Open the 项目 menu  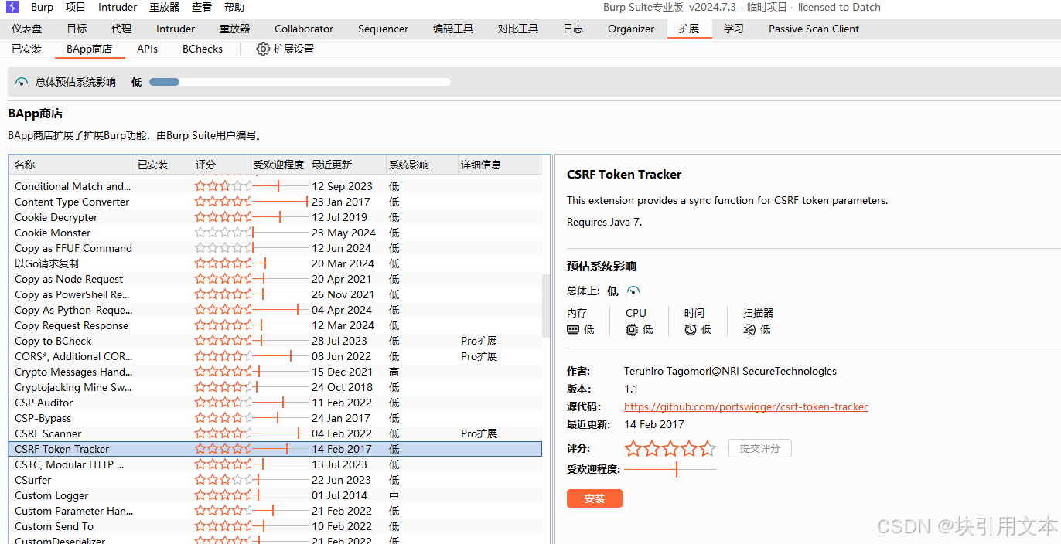76,8
